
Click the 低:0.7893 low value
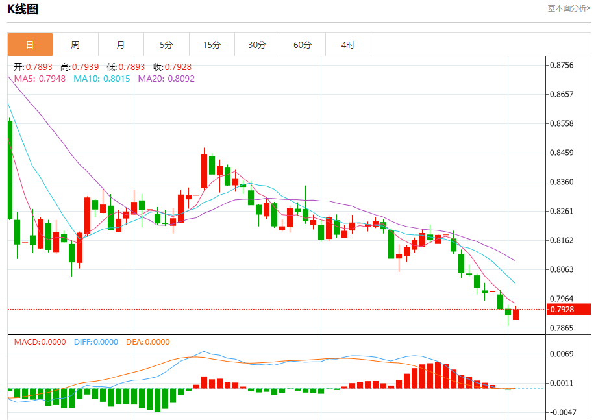click(126, 67)
